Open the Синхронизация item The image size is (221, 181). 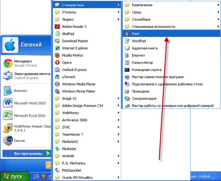point(171,98)
